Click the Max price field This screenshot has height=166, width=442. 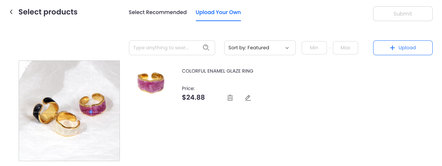(345, 48)
